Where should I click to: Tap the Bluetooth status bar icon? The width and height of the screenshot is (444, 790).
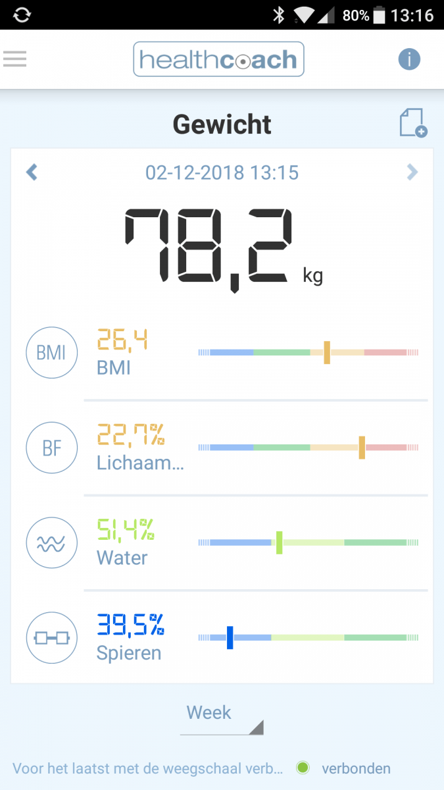pos(280,14)
